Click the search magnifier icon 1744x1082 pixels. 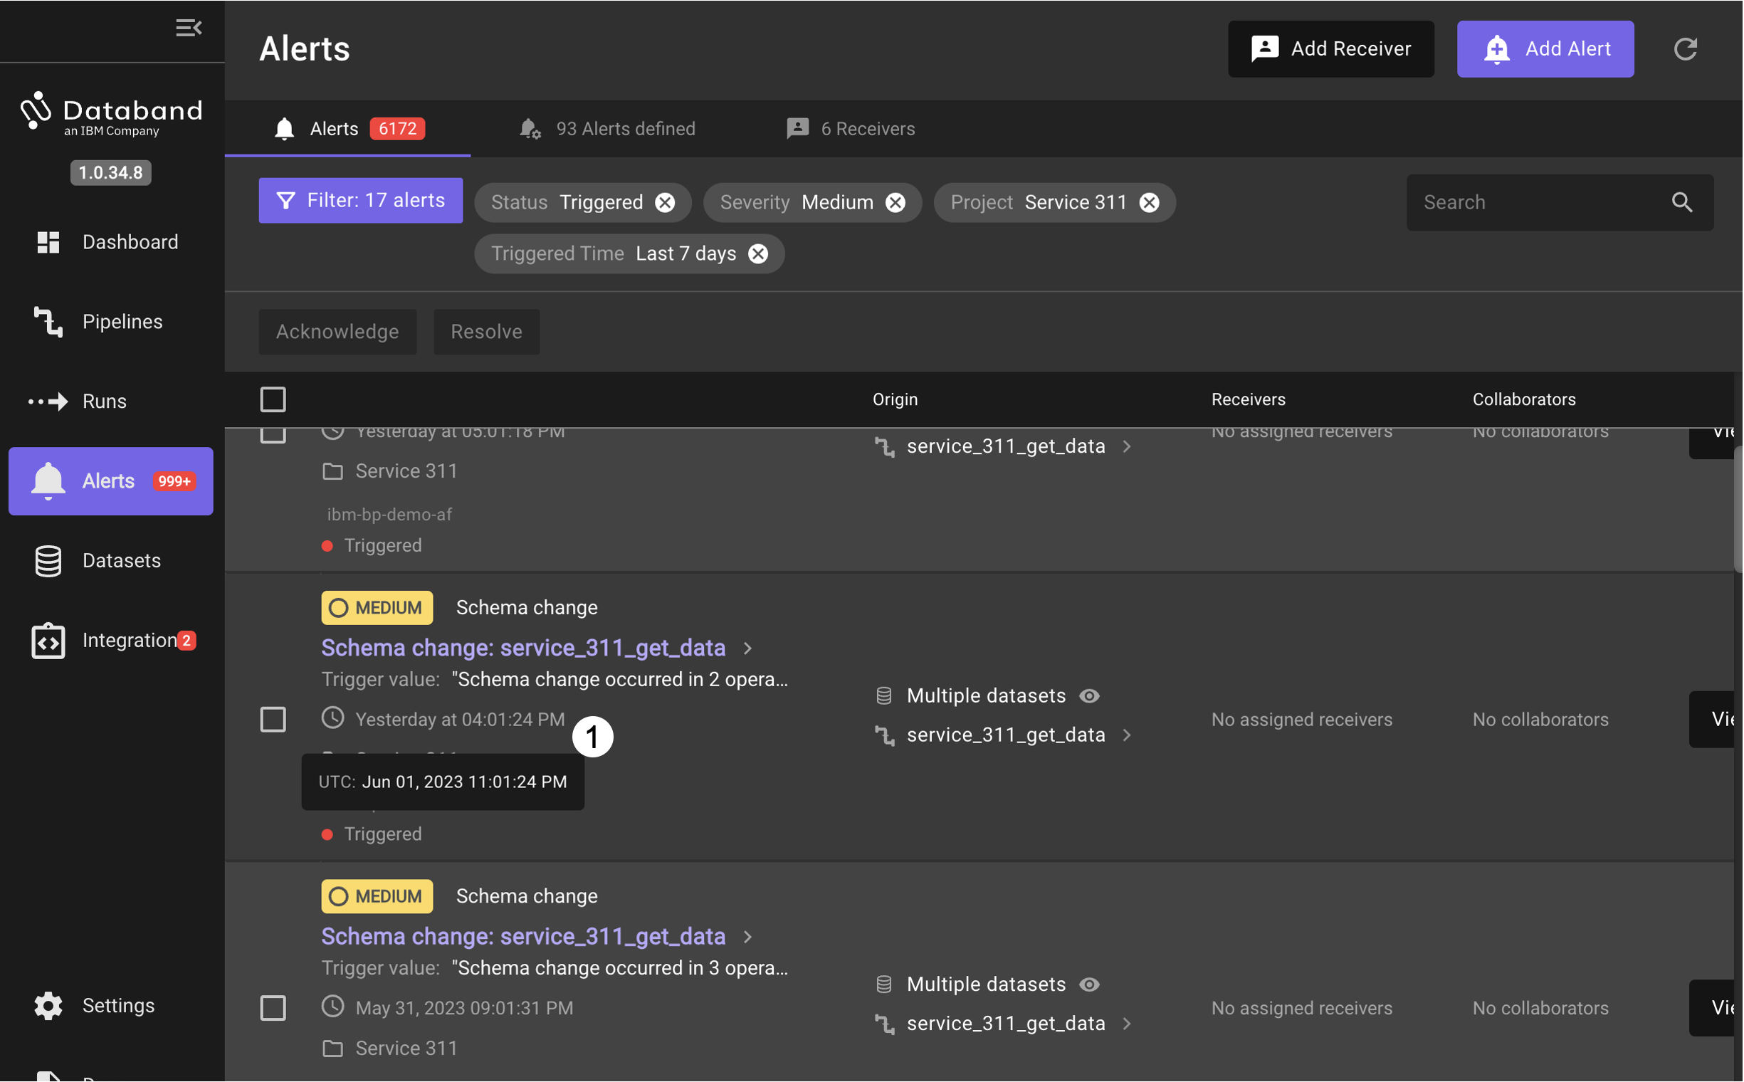point(1681,202)
